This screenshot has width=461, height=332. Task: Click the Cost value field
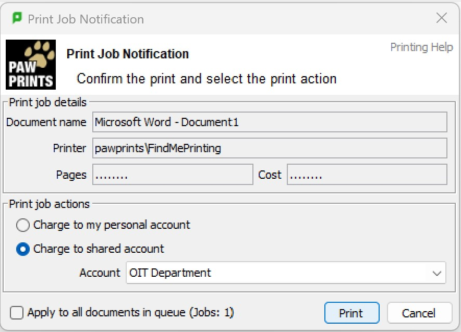coord(367,175)
